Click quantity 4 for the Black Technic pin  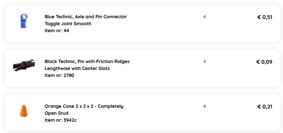205,61
